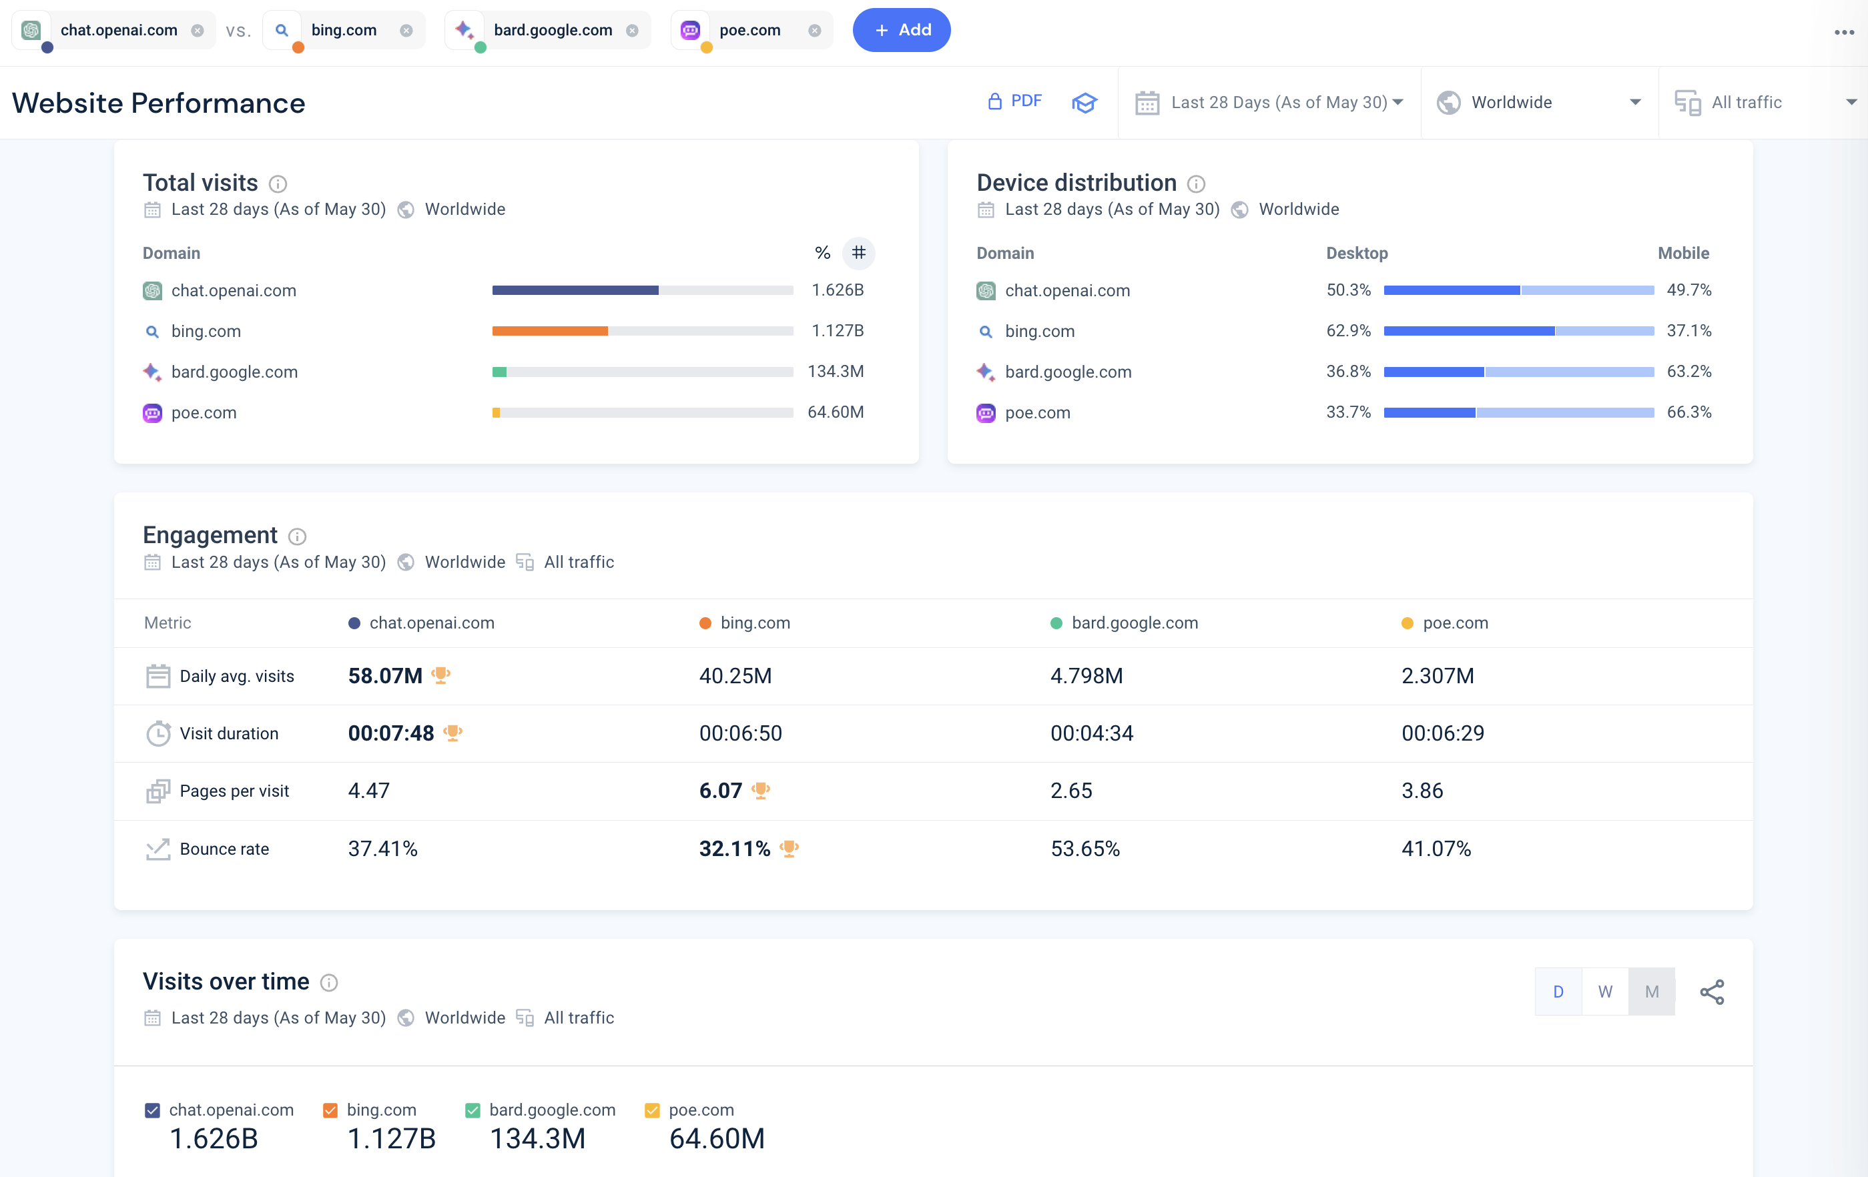The width and height of the screenshot is (1868, 1177).
Task: Click the Desktop column header
Action: pyautogui.click(x=1356, y=253)
